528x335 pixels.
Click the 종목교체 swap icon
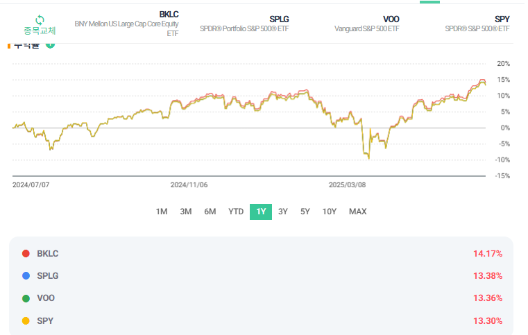(40, 20)
